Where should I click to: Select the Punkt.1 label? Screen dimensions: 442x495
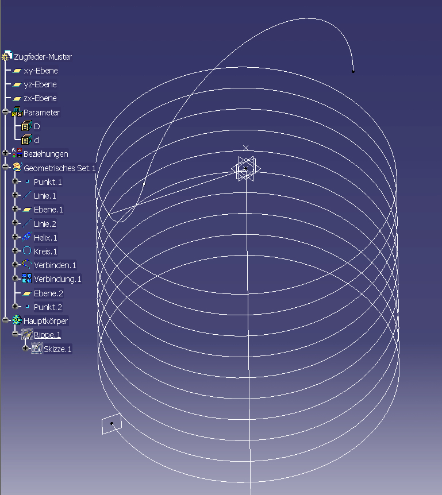[48, 182]
